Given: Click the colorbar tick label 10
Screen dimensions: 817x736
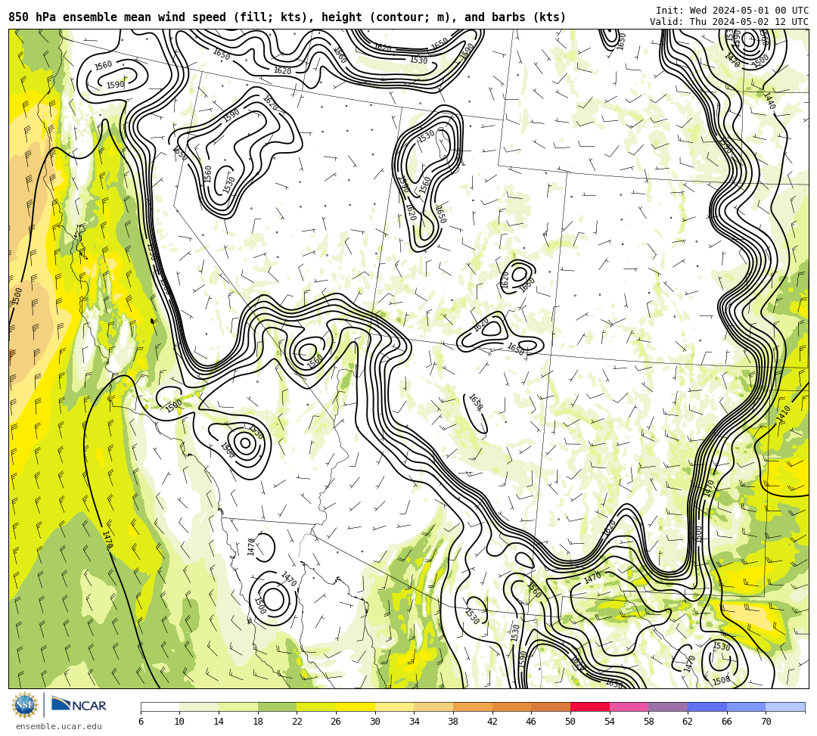Looking at the screenshot, I should (x=180, y=722).
